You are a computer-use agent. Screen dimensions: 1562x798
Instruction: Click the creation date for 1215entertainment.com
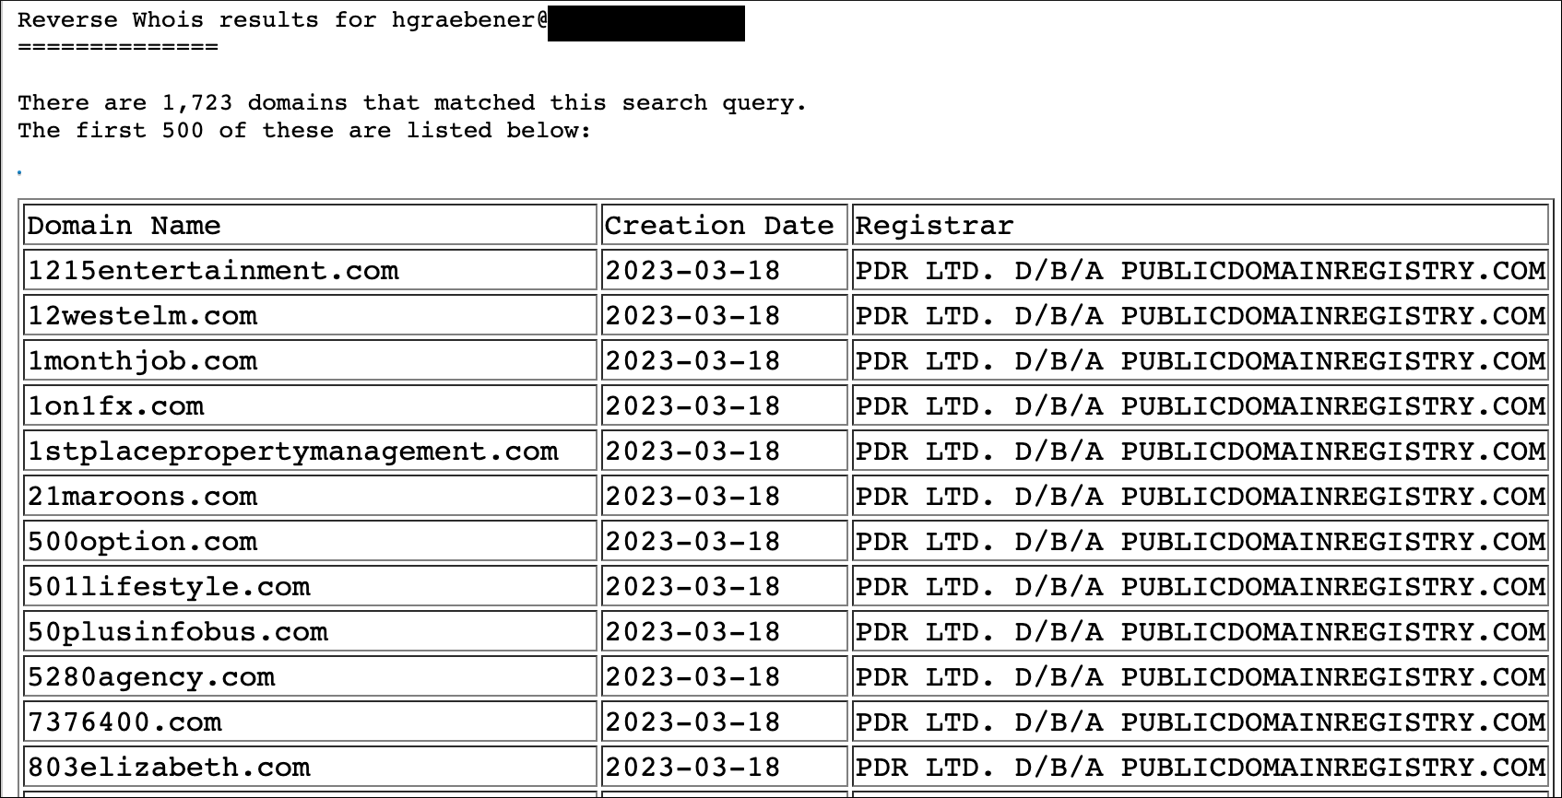point(692,271)
